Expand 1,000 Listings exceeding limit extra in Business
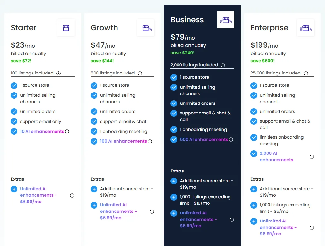 (174, 197)
